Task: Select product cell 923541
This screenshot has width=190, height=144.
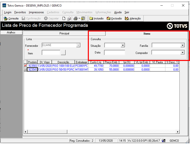Action: click(32, 70)
